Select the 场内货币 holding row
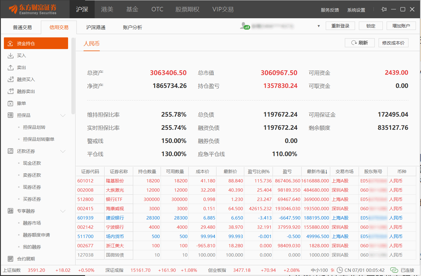Image resolution: width=421 pixels, height=276 pixels. (246, 237)
